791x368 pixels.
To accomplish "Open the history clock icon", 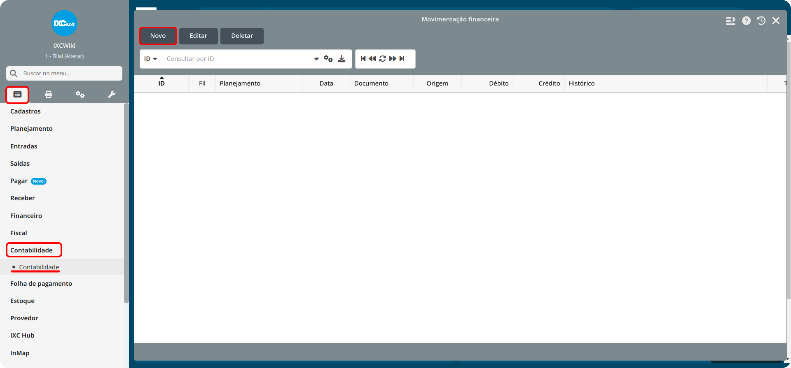I will click(761, 21).
